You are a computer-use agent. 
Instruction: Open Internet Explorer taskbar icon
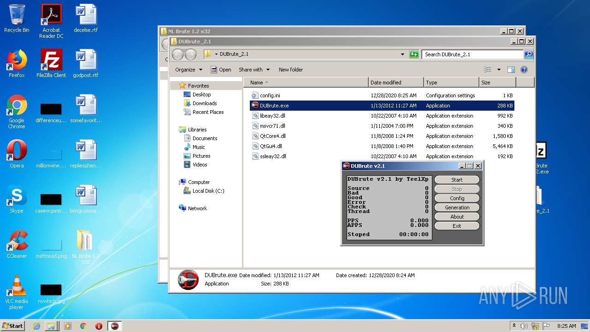[37, 326]
